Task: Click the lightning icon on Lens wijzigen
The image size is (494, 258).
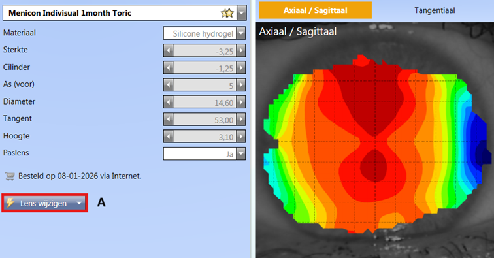Action: click(10, 203)
